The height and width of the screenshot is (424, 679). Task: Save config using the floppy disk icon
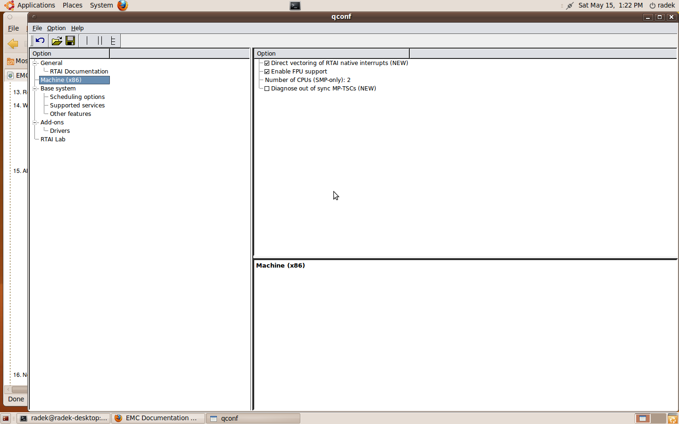[x=70, y=41]
